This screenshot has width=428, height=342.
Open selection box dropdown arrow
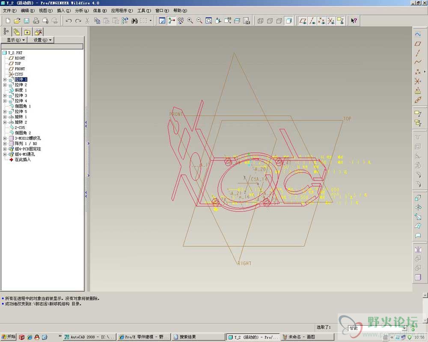tap(150, 21)
